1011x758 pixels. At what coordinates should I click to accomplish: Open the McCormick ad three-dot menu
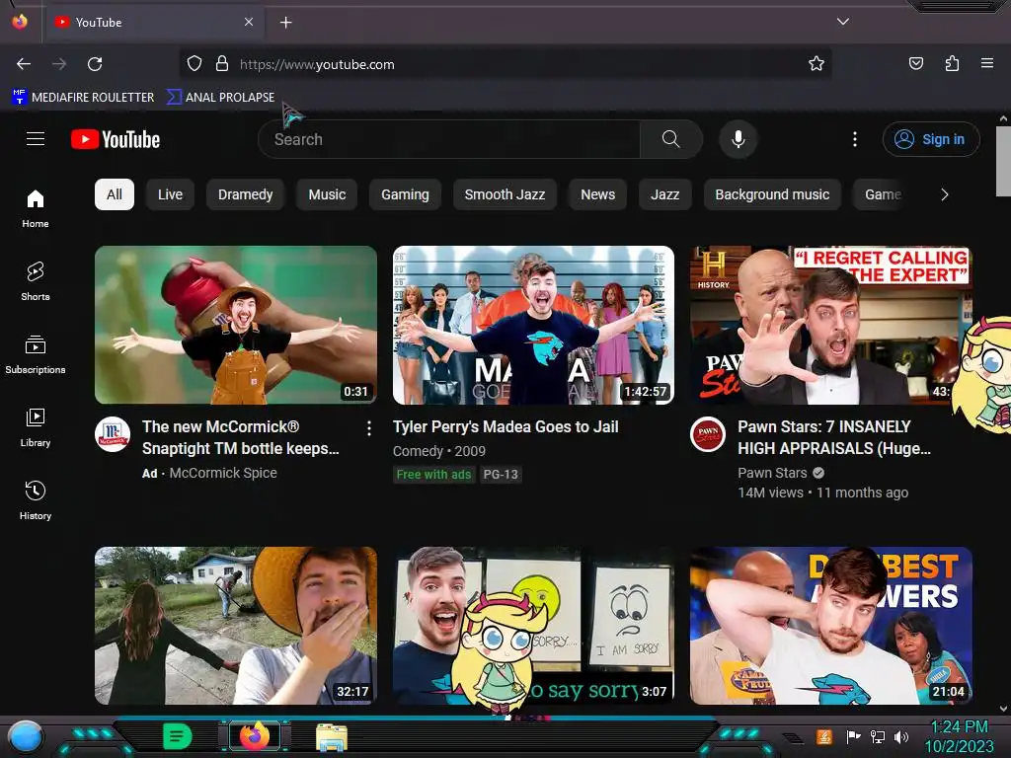point(369,428)
